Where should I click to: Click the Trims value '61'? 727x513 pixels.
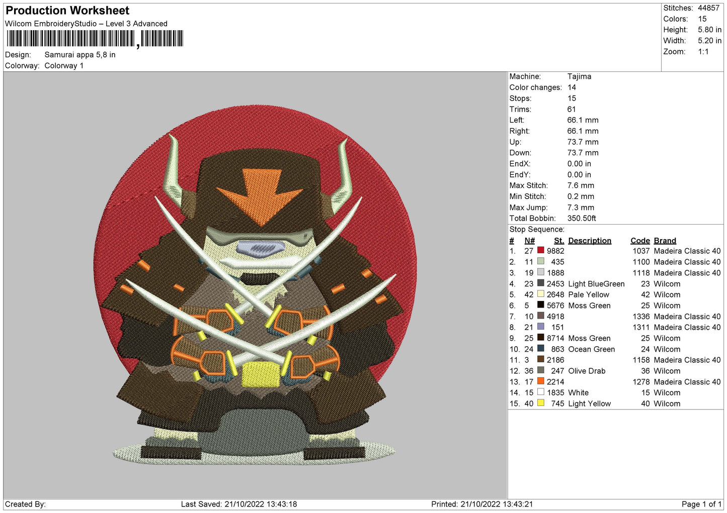tap(572, 110)
